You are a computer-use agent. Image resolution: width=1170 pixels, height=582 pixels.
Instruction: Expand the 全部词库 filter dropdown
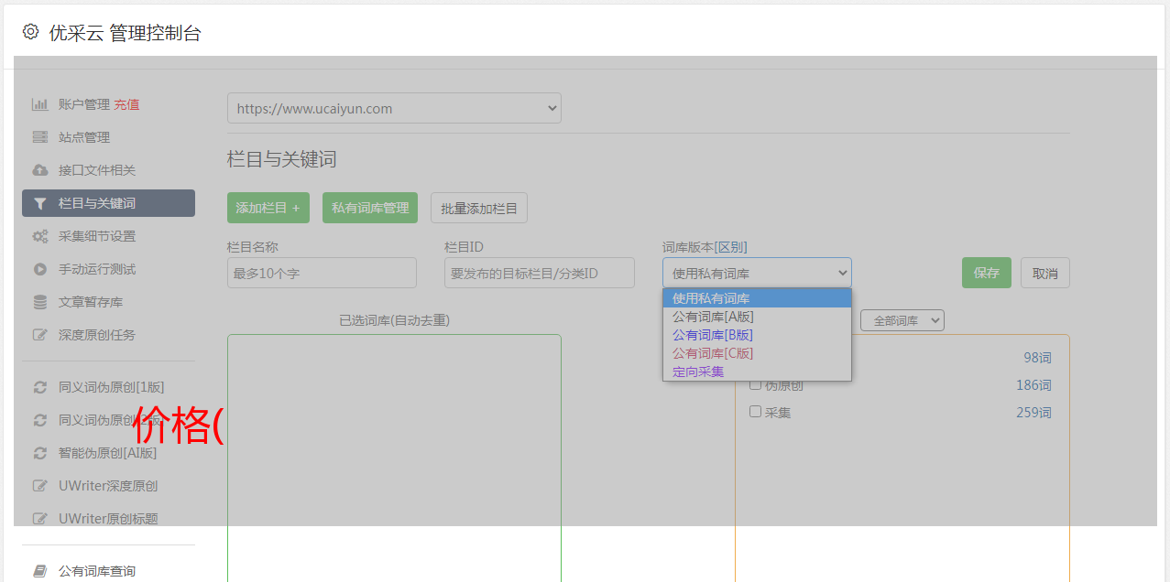click(x=902, y=320)
